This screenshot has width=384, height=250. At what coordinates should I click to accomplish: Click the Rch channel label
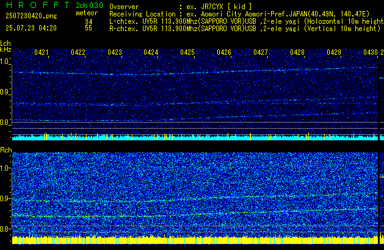(x=6, y=150)
